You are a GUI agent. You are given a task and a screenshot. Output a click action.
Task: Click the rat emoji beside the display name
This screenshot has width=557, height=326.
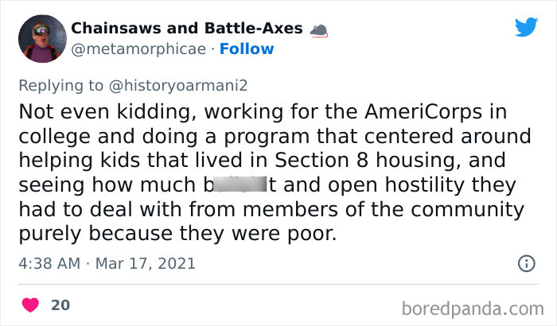click(x=319, y=29)
